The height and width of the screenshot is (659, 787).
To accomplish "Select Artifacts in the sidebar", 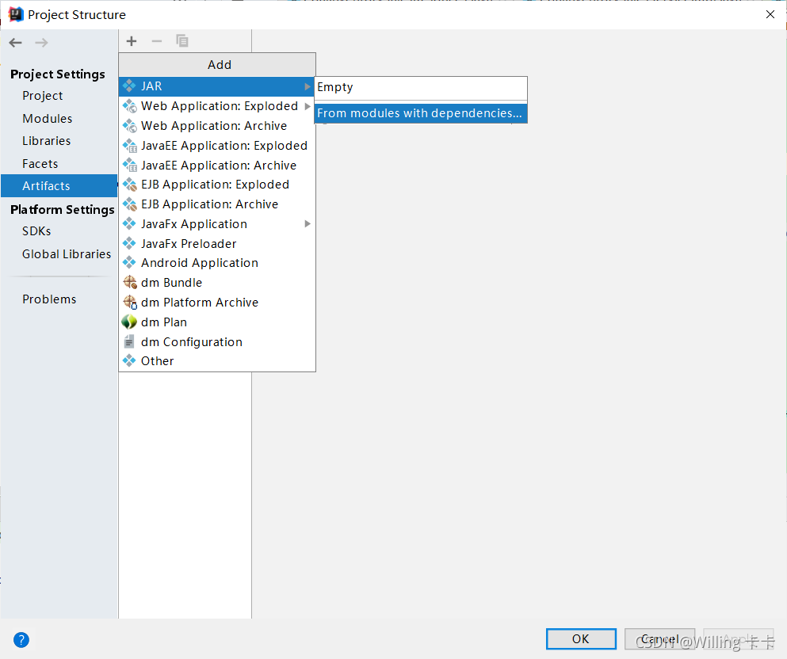I will [59, 186].
